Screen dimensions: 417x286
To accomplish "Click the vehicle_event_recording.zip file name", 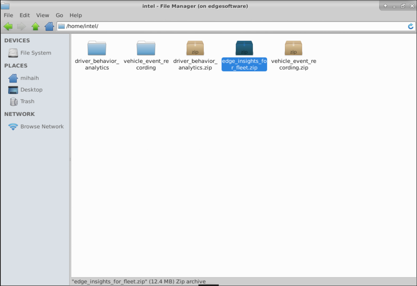I will click(x=293, y=64).
